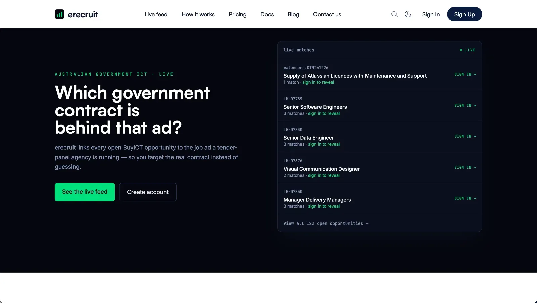This screenshot has height=303, width=537.
Task: Click 'AUSTRALIAN GOVERNMENT ICT · LIVE' tagline
Action: click(x=114, y=74)
